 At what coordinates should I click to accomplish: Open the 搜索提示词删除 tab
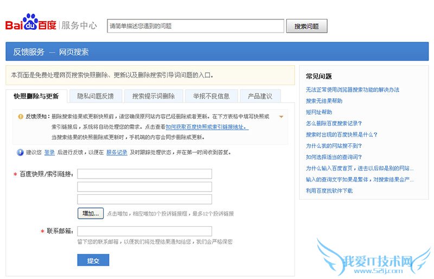point(154,96)
